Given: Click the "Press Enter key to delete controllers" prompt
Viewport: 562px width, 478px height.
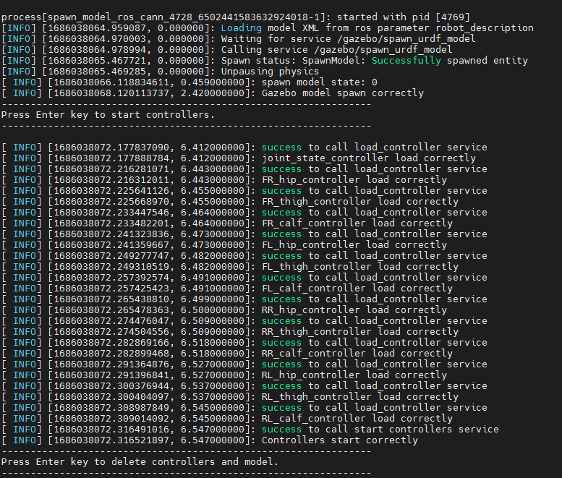Looking at the screenshot, I should 140,461.
